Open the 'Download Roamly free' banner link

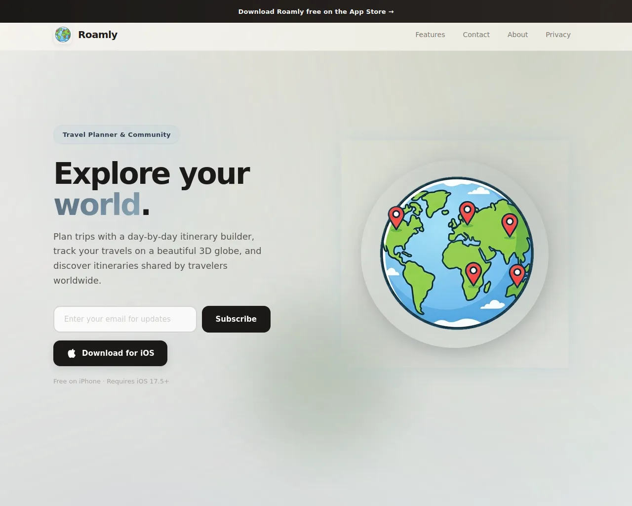pyautogui.click(x=312, y=11)
